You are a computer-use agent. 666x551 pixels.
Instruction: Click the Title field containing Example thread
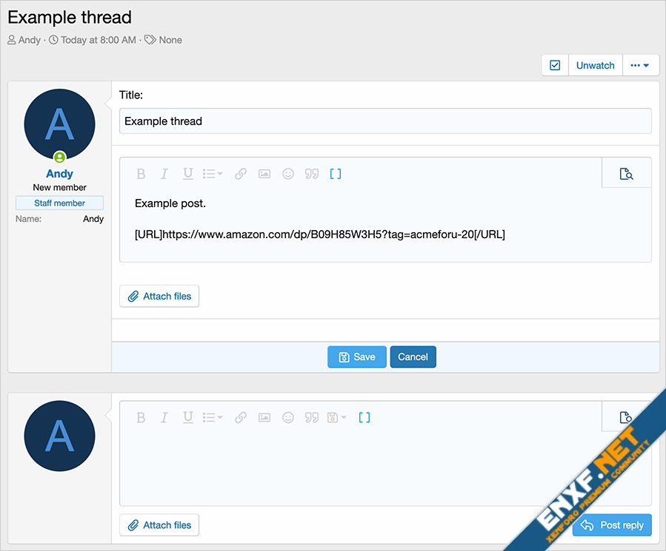tap(385, 121)
